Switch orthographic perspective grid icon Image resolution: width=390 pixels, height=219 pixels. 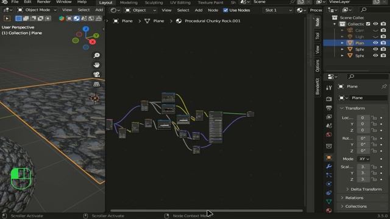(x=96, y=84)
